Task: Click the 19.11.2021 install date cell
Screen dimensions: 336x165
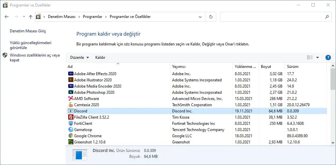Action: point(244,111)
